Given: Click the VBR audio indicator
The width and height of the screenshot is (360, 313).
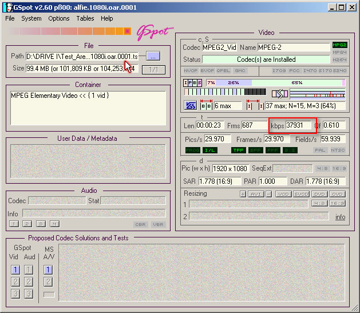Looking at the screenshot, I should tap(158, 224).
